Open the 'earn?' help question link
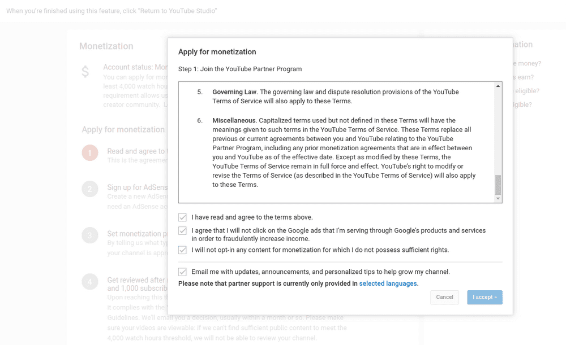566x345 pixels. coord(524,76)
